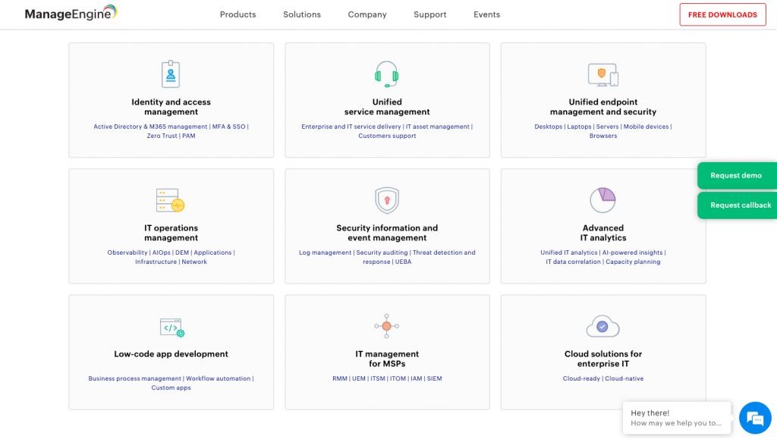Click the headset icon for Unified service management
Viewport: 777px width, 439px height.
(x=387, y=74)
